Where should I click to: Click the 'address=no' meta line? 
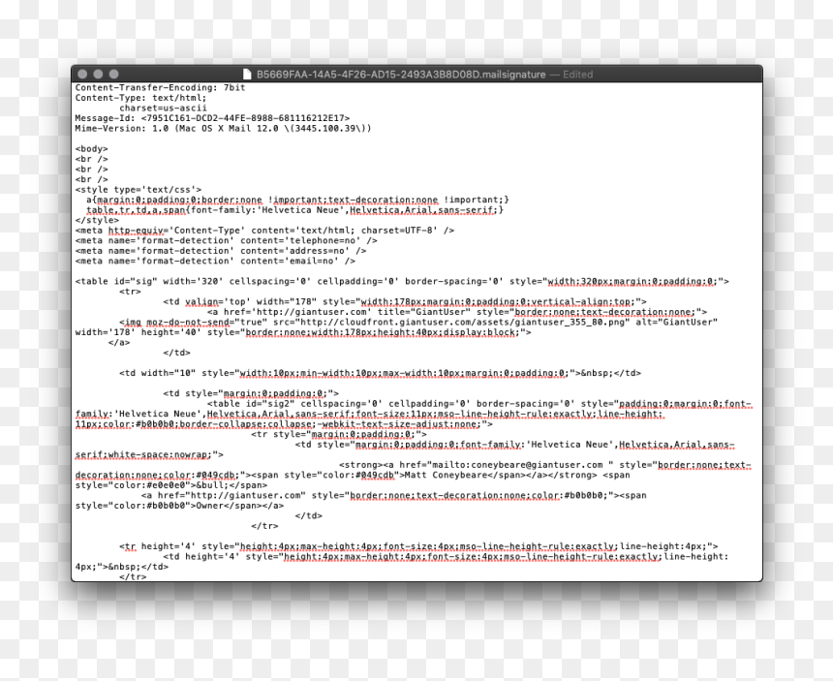point(221,251)
